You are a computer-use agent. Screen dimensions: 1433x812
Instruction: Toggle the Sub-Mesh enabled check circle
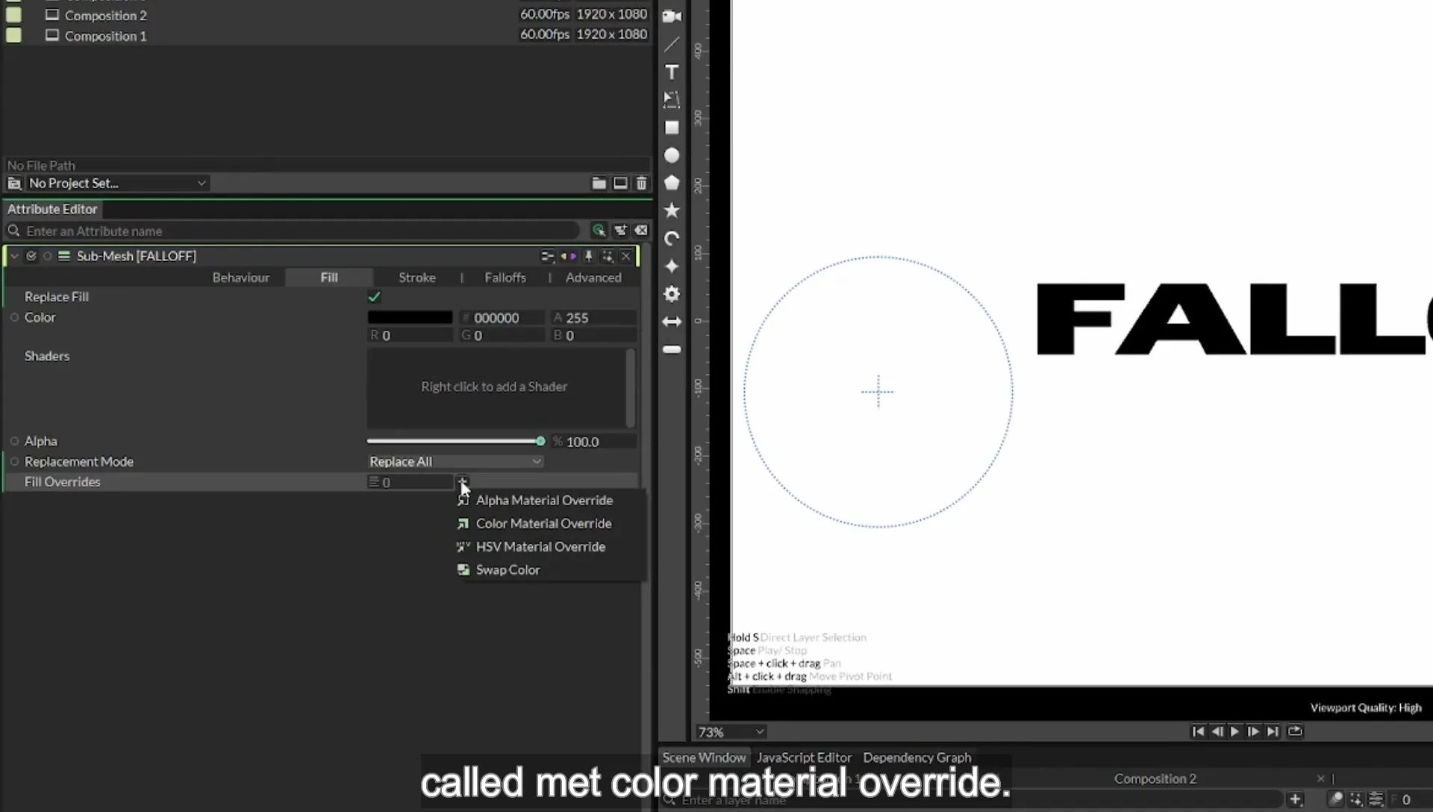point(31,256)
